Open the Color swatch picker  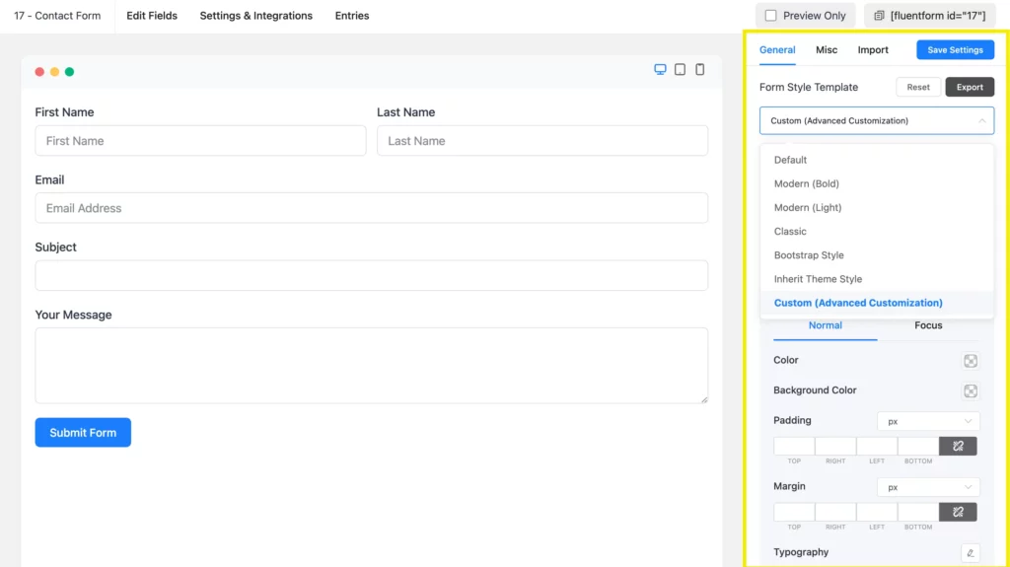(x=971, y=361)
